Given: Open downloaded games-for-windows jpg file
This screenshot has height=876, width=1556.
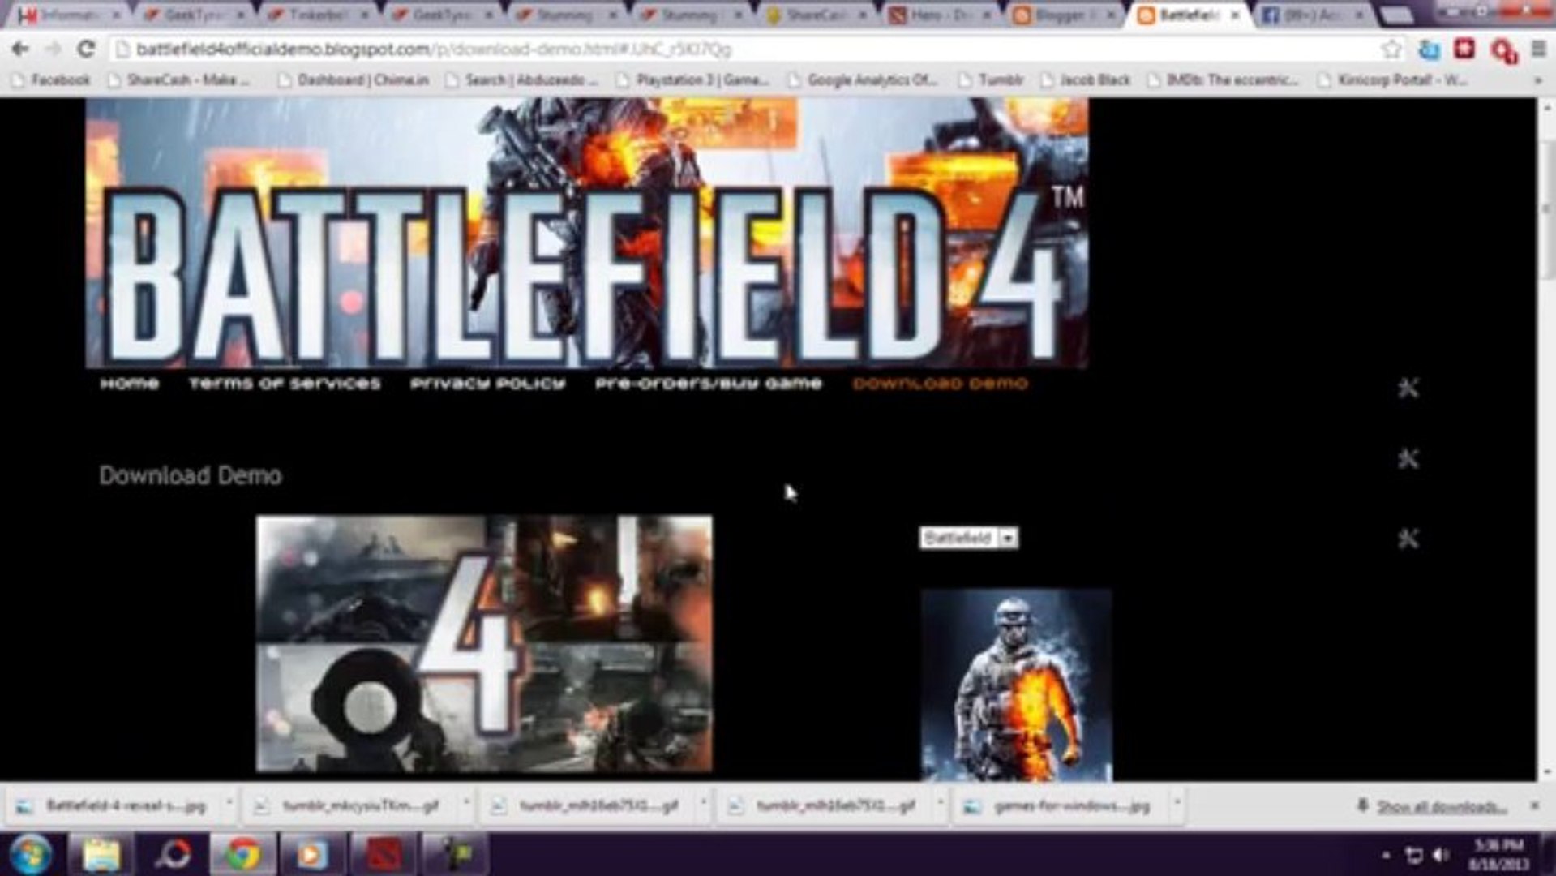Looking at the screenshot, I should tap(1062, 806).
